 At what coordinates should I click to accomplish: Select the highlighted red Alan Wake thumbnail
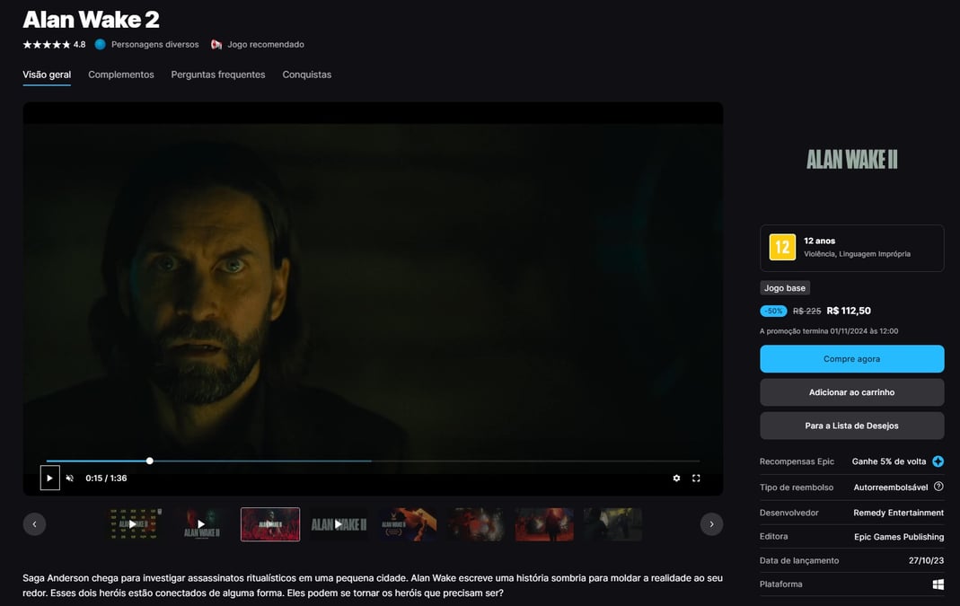coord(270,524)
